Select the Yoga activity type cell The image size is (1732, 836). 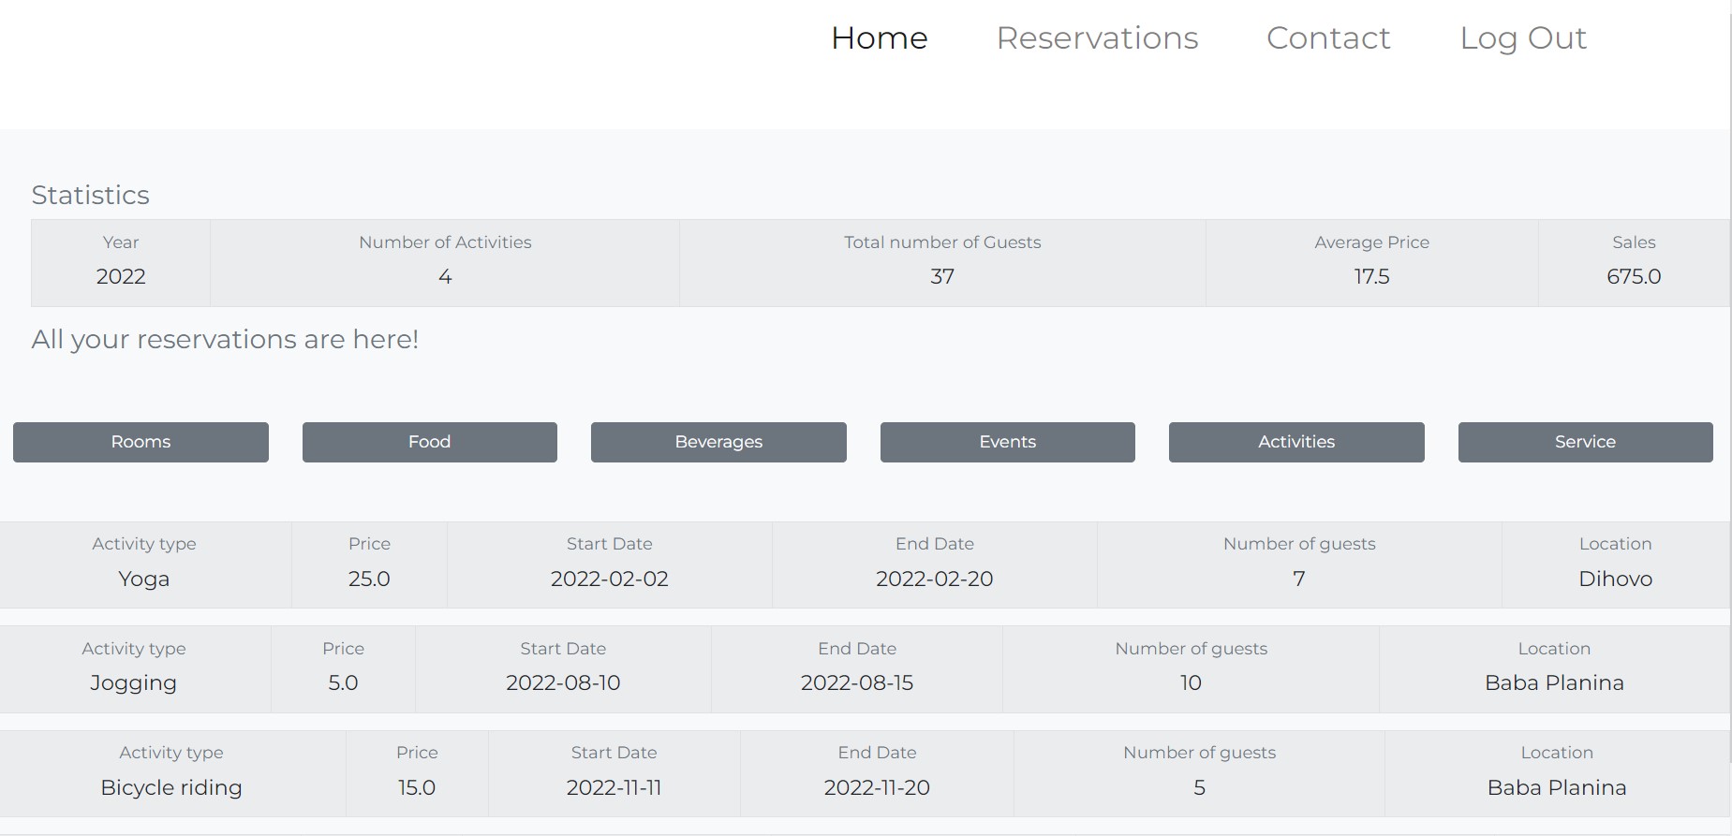point(144,579)
